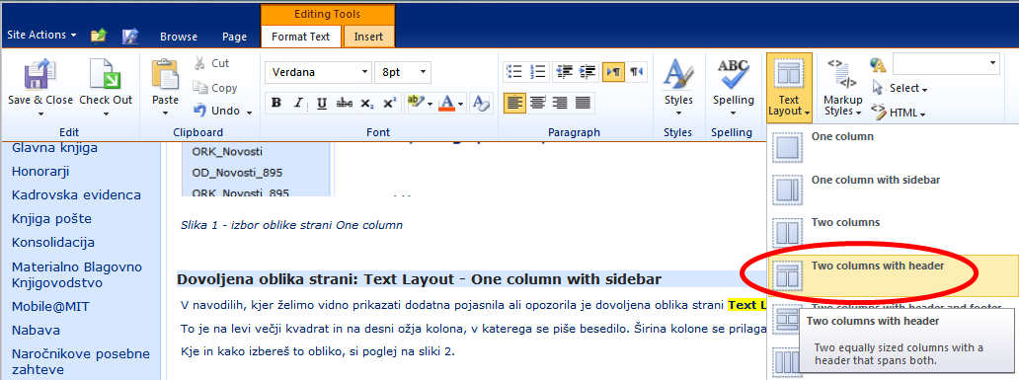
Task: Choose Two columns layout
Action: (893, 233)
